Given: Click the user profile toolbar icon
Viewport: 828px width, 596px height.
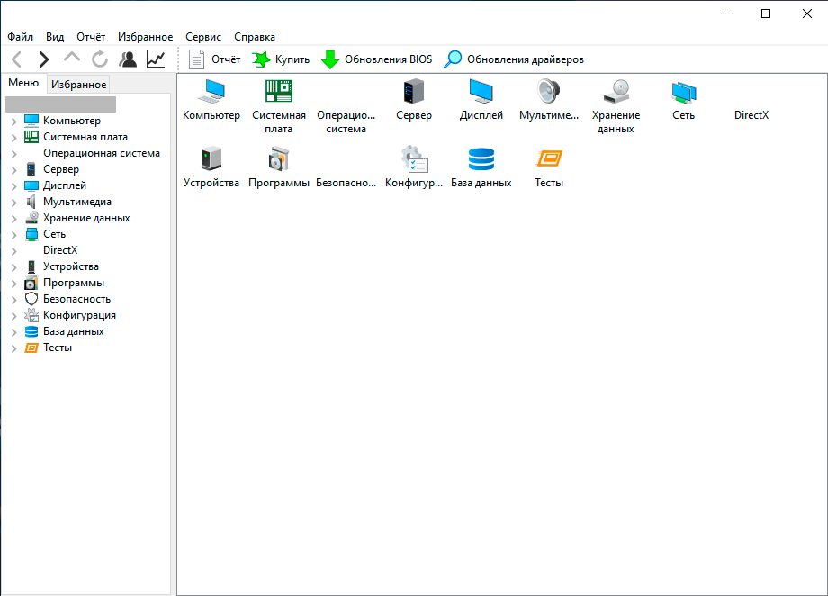Looking at the screenshot, I should 128,59.
